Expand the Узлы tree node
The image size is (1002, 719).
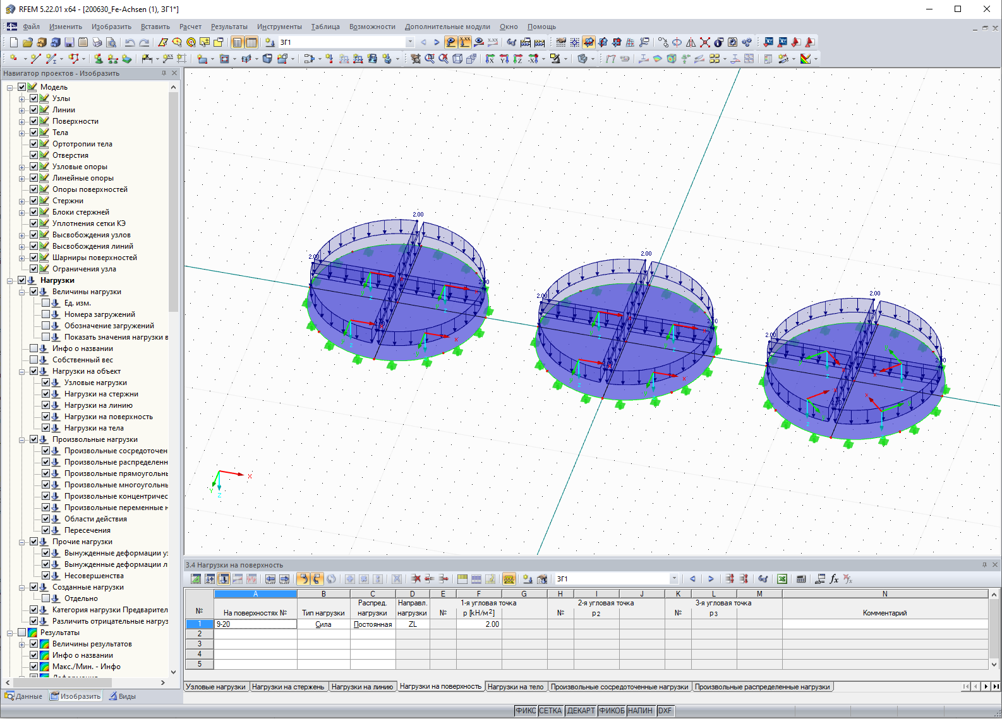coord(22,98)
